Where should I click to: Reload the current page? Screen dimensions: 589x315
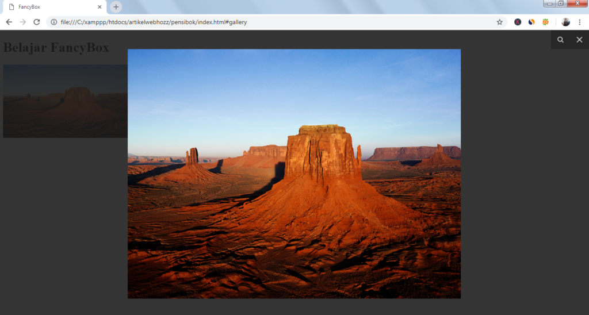pyautogui.click(x=36, y=22)
